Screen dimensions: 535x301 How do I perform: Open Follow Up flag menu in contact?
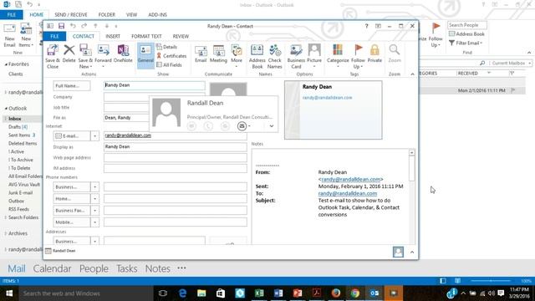click(358, 56)
